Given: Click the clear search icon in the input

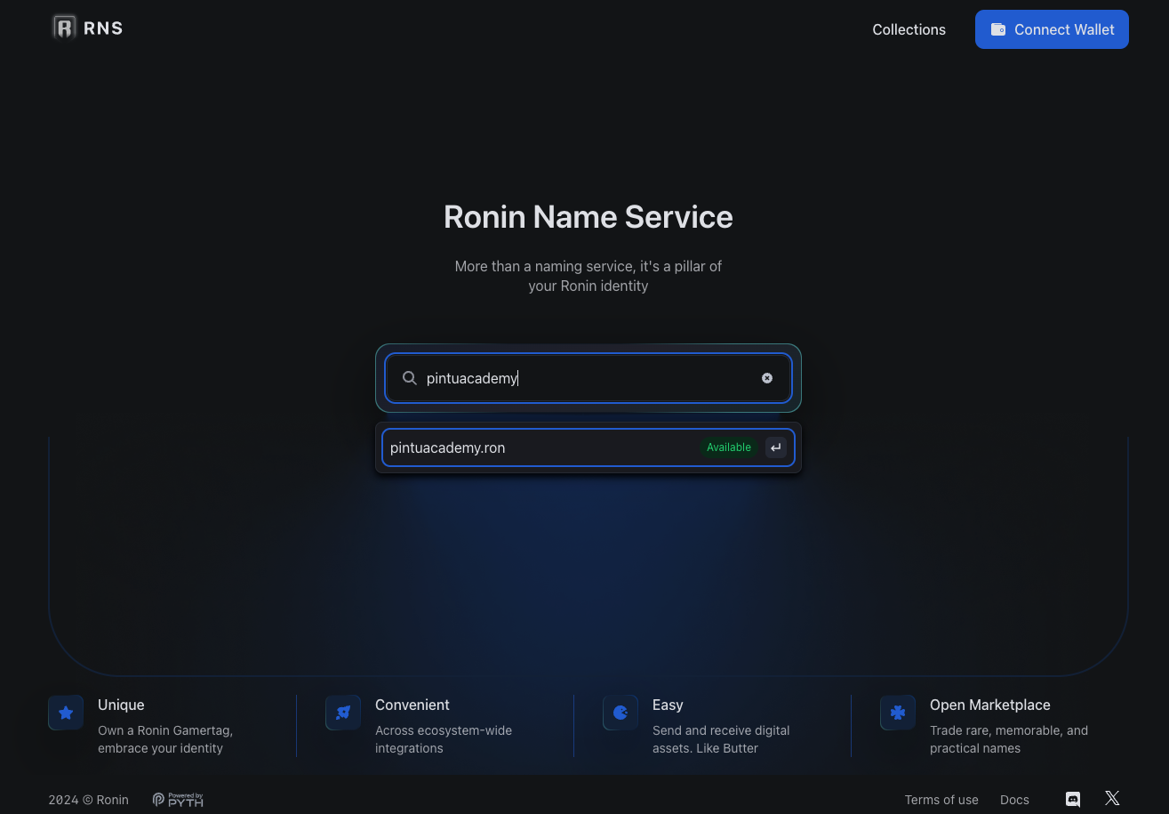Looking at the screenshot, I should [x=766, y=378].
